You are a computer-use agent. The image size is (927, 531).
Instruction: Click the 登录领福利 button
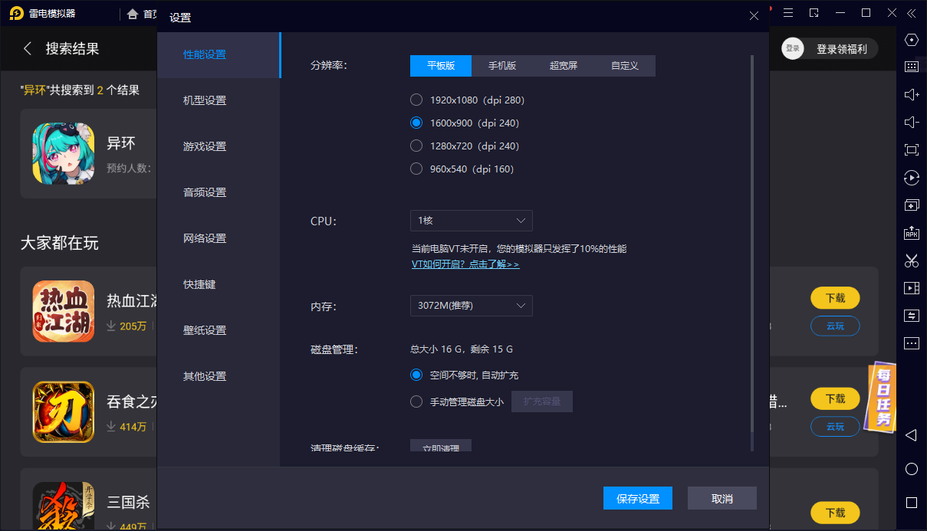842,48
